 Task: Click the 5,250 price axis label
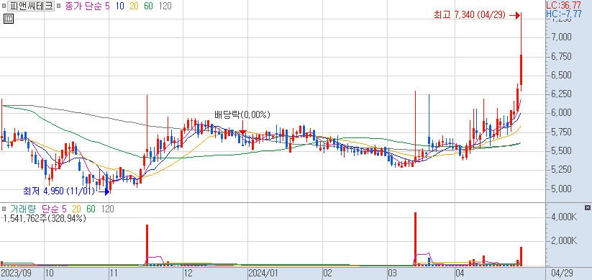click(x=560, y=170)
